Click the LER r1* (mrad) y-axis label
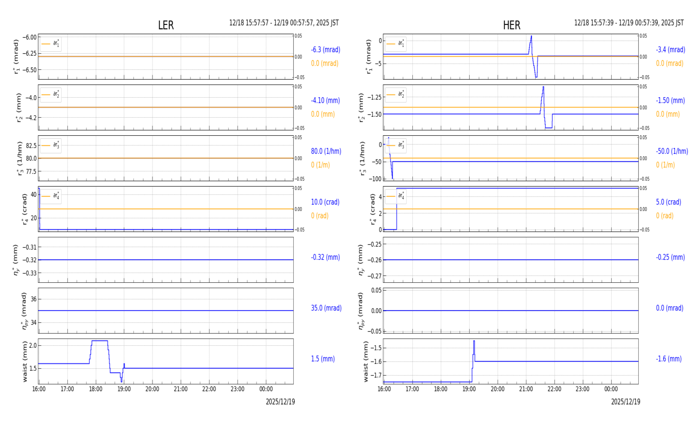The width and height of the screenshot is (690, 422). 17,57
